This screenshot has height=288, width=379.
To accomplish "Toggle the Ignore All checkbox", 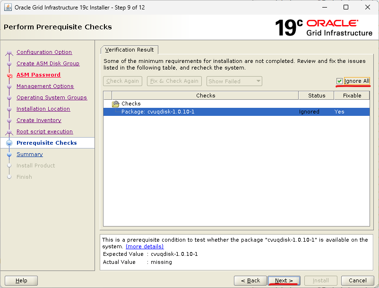I will (x=339, y=81).
